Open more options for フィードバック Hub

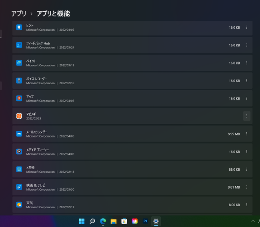point(247,45)
